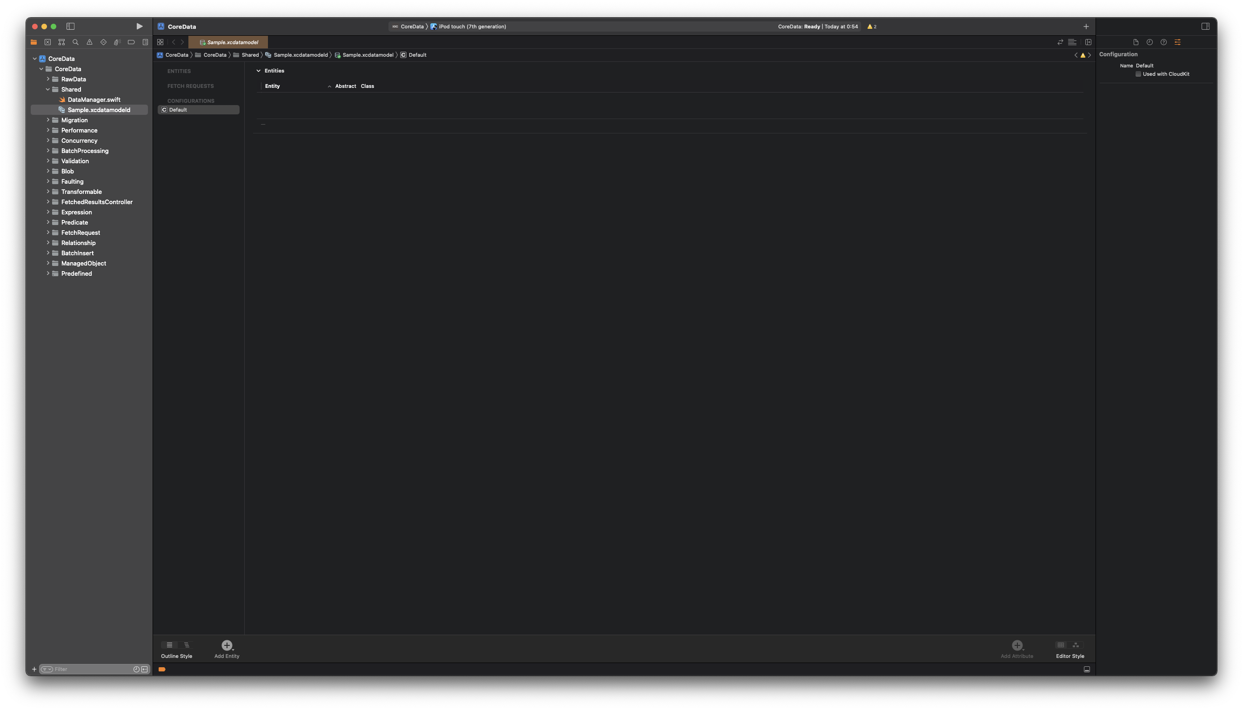The height and width of the screenshot is (710, 1243).
Task: Open the Issue navigator warning icon
Action: [89, 42]
